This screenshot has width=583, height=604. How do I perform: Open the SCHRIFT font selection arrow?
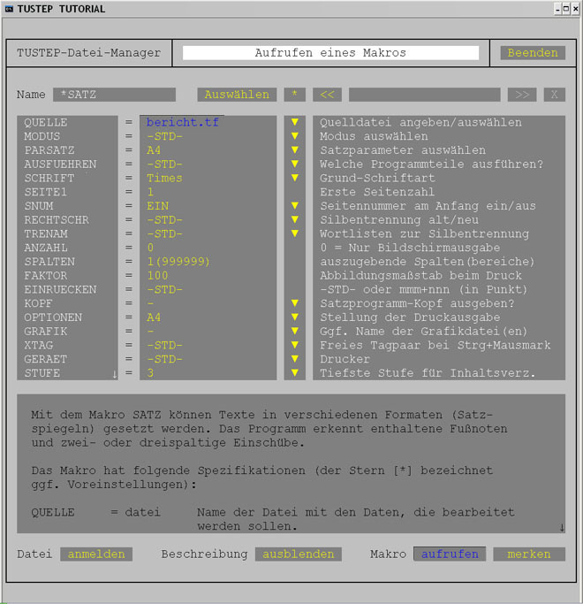[295, 178]
